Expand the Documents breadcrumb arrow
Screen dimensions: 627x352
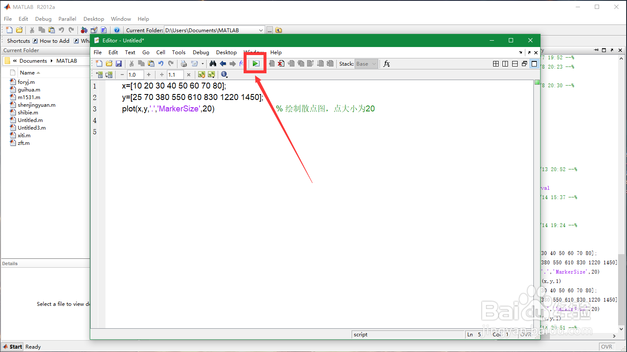click(52, 61)
